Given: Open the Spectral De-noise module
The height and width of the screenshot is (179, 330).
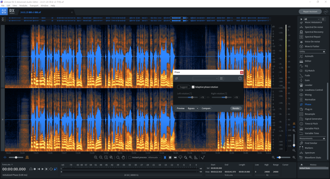Looking at the screenshot, I should pos(314,27).
